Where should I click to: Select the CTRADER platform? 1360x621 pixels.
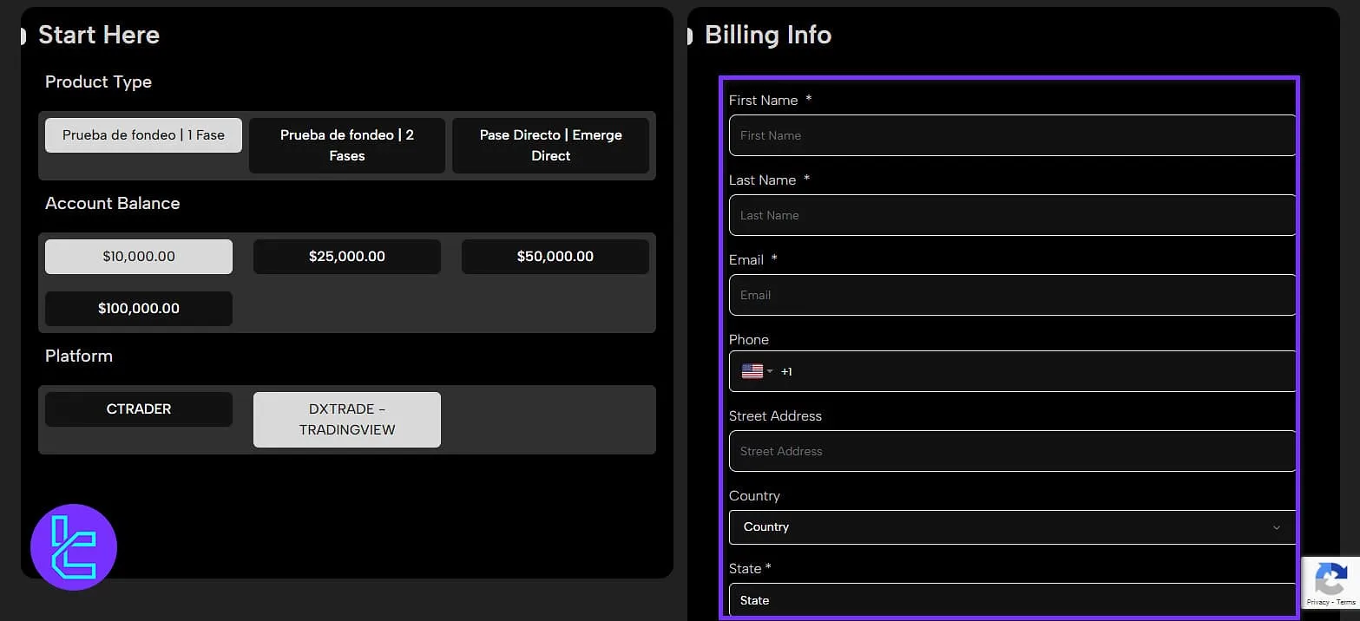138,409
